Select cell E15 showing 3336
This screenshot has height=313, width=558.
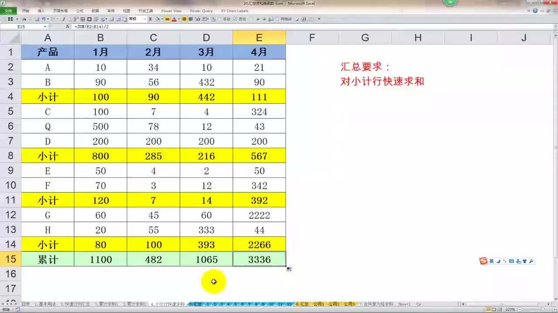259,260
